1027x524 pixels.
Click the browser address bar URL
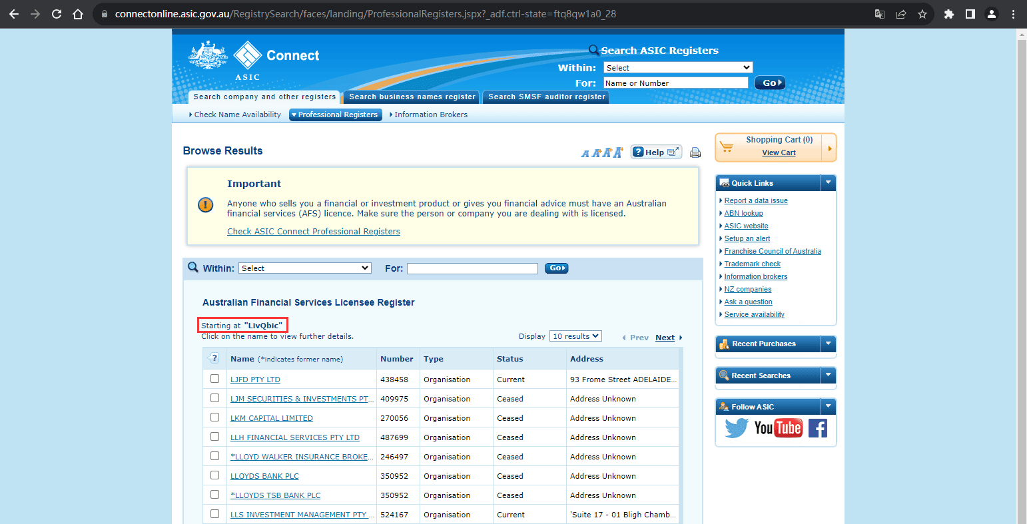pos(365,14)
